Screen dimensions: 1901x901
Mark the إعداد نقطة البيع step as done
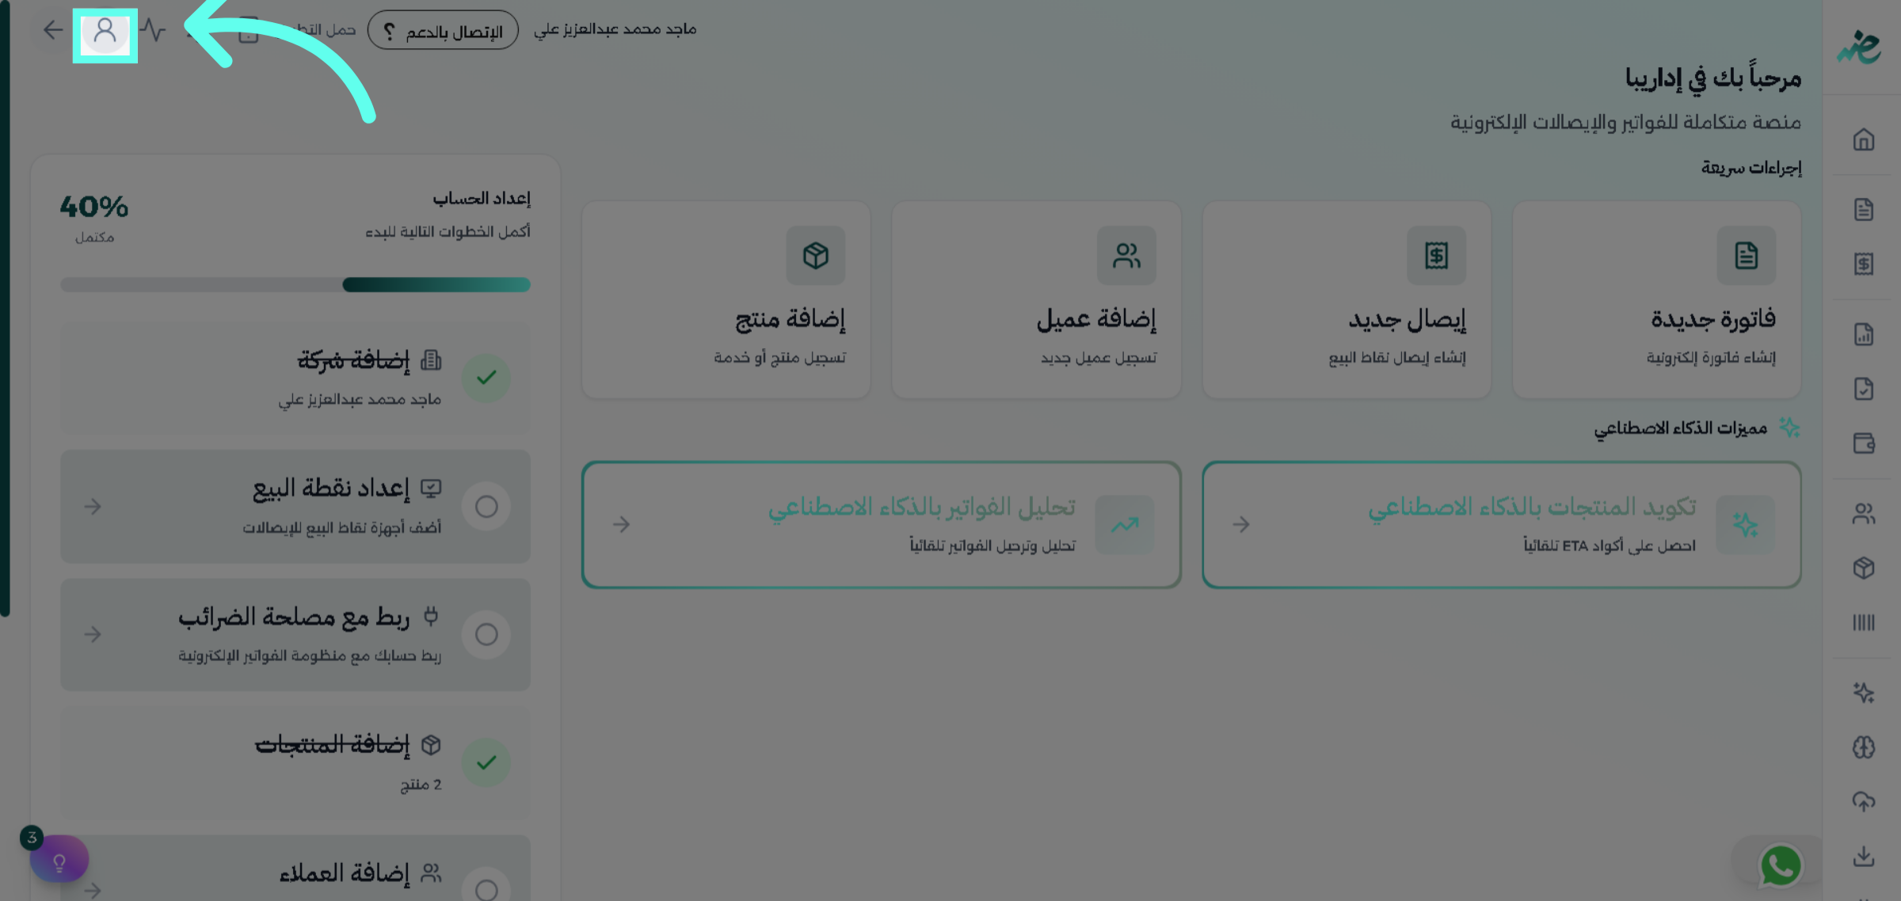(487, 506)
